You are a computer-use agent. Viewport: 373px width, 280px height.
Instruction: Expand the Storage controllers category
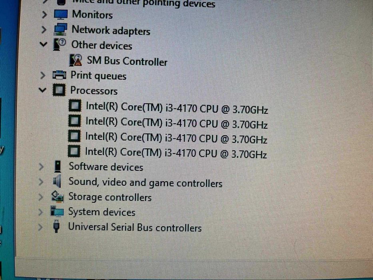pos(41,197)
